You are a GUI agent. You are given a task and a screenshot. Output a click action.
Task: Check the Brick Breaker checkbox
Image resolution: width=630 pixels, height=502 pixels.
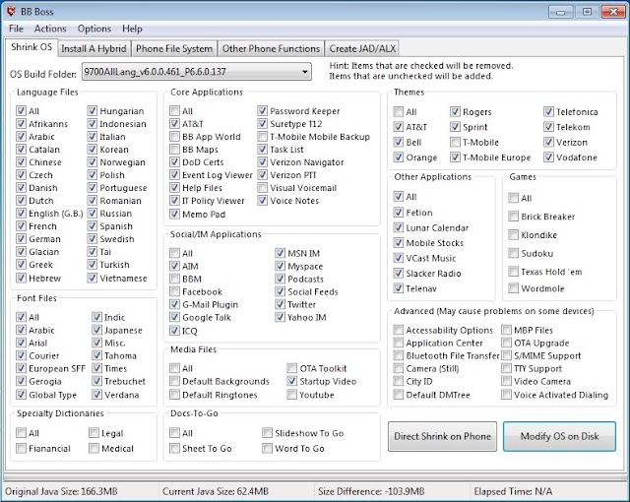[513, 217]
